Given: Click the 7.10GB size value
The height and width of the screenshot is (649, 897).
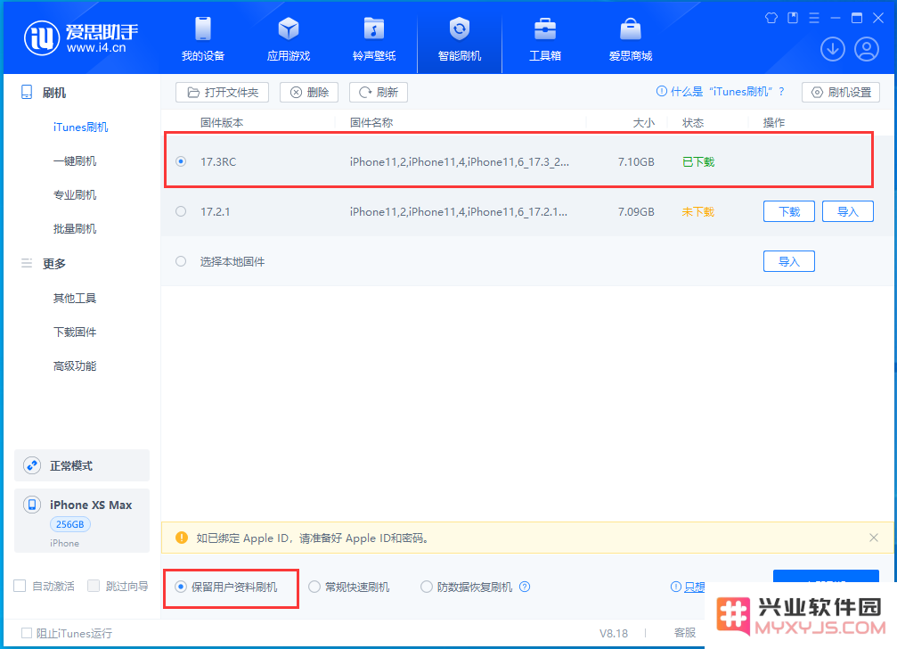Looking at the screenshot, I should 636,162.
